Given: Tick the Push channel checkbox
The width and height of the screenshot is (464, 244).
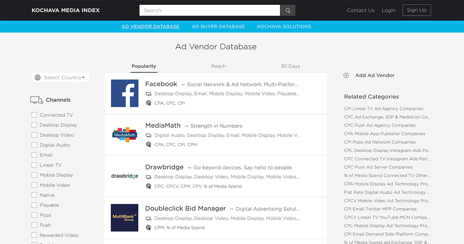Looking at the screenshot, I should coord(34,225).
